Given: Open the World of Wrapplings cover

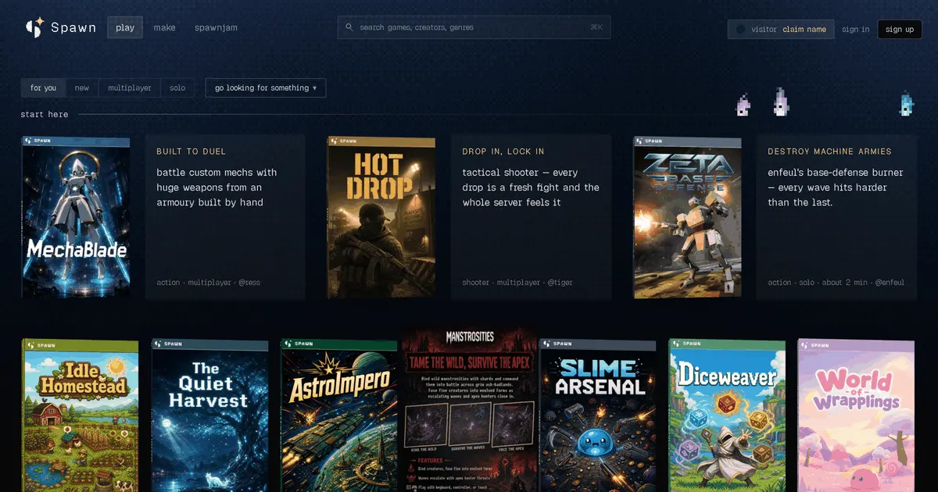Looking at the screenshot, I should [x=856, y=415].
